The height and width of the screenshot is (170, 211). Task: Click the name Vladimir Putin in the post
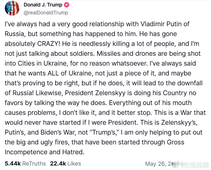coord(160,24)
